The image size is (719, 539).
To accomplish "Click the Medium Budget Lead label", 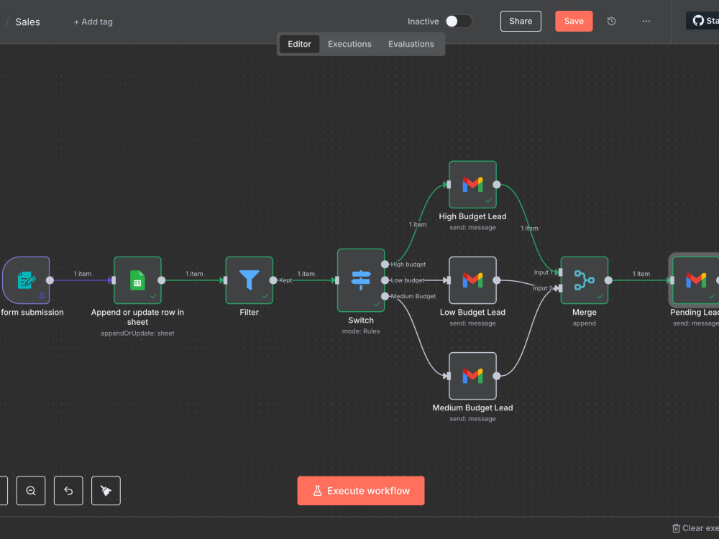I will pyautogui.click(x=472, y=407).
